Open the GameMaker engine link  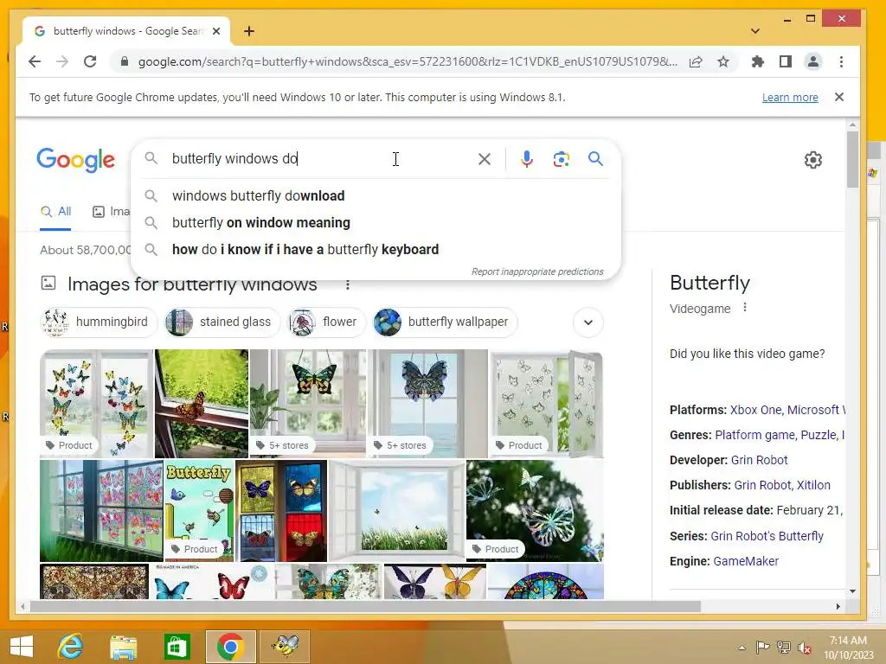click(x=746, y=561)
